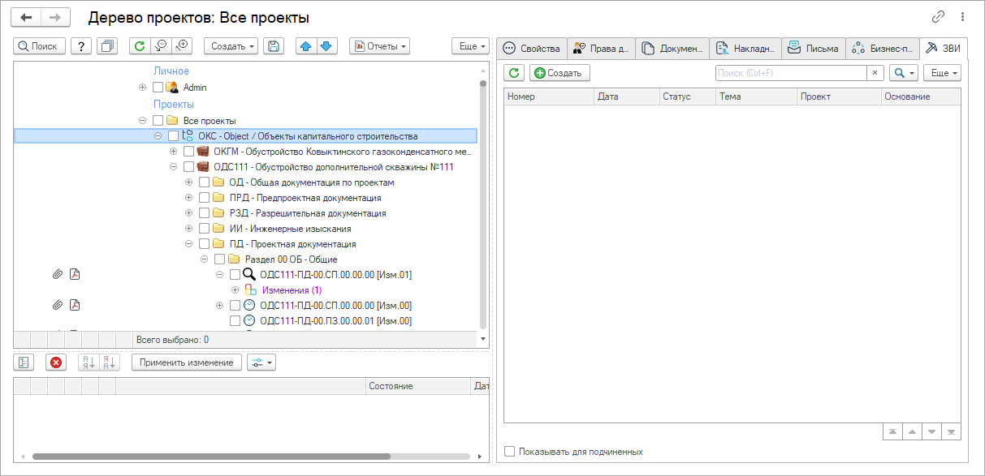Click the back navigation arrow
The height and width of the screenshot is (476, 985).
point(26,17)
